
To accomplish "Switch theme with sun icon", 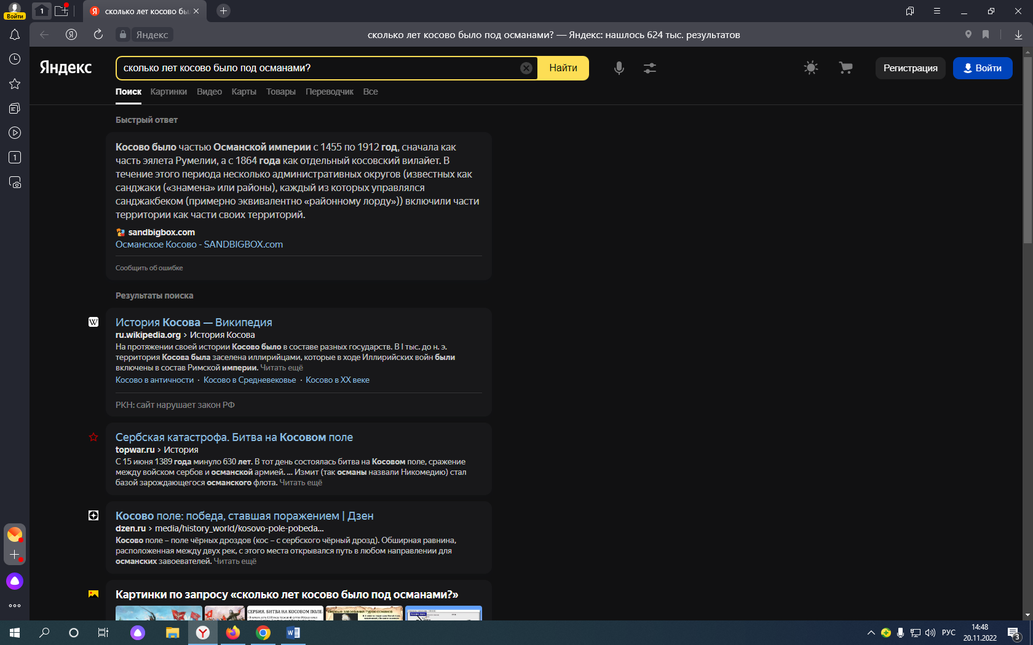I will click(811, 68).
